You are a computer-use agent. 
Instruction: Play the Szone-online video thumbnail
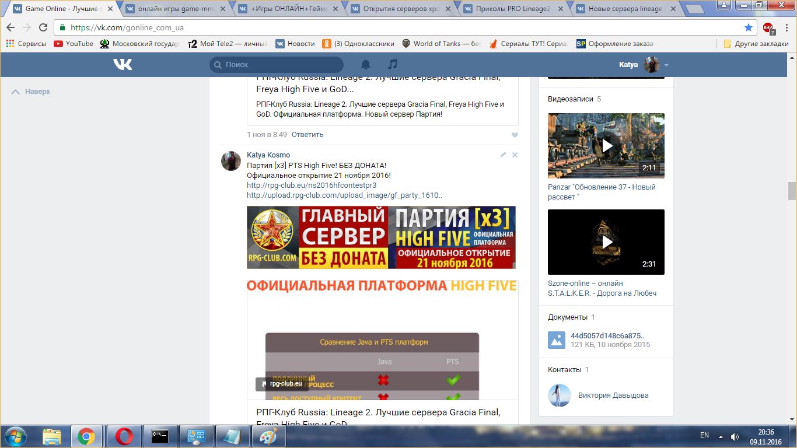606,242
